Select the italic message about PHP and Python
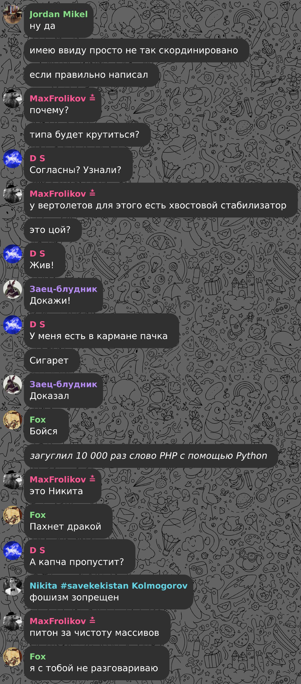 [151, 456]
